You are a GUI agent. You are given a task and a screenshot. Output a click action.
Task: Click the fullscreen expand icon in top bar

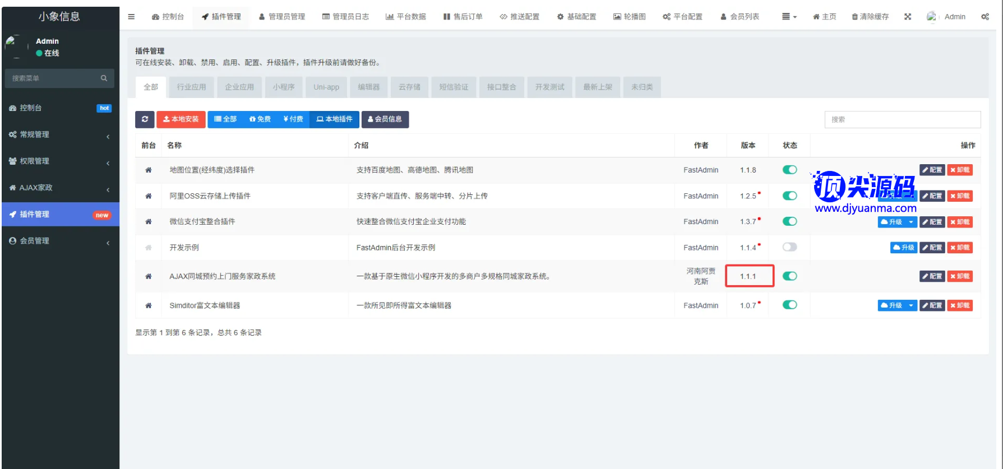908,17
